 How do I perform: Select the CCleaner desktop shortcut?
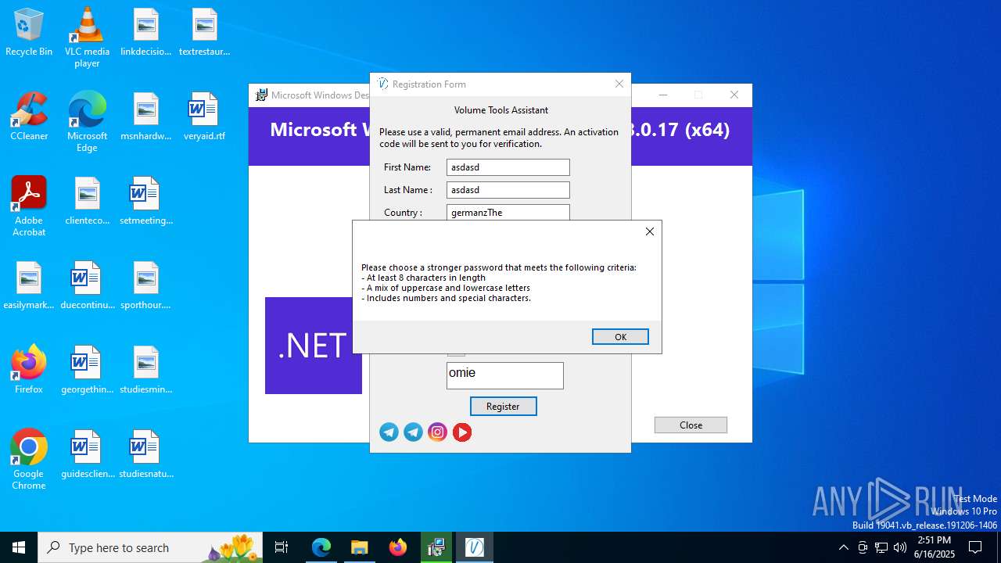pos(29,117)
